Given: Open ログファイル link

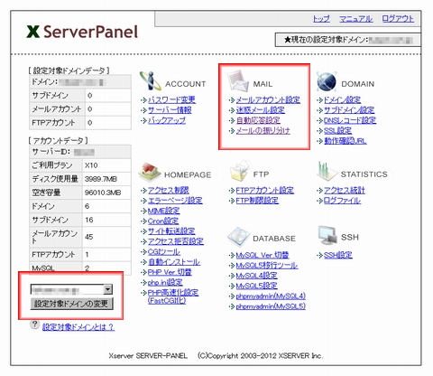Looking at the screenshot, I should [x=342, y=201].
